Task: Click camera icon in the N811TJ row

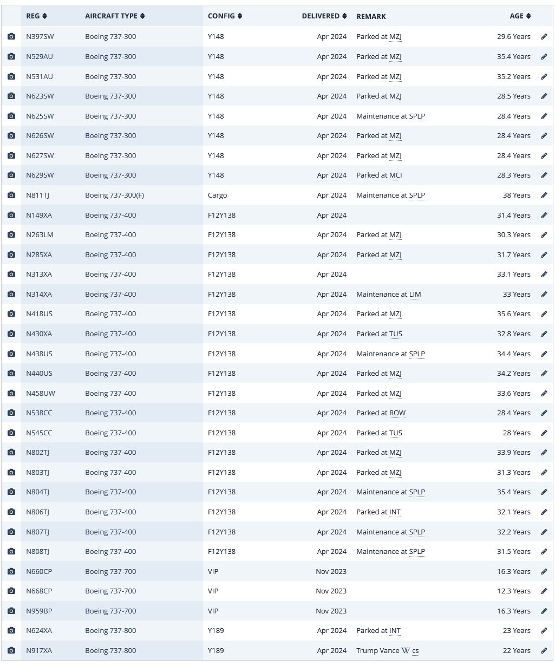Action: [x=11, y=195]
